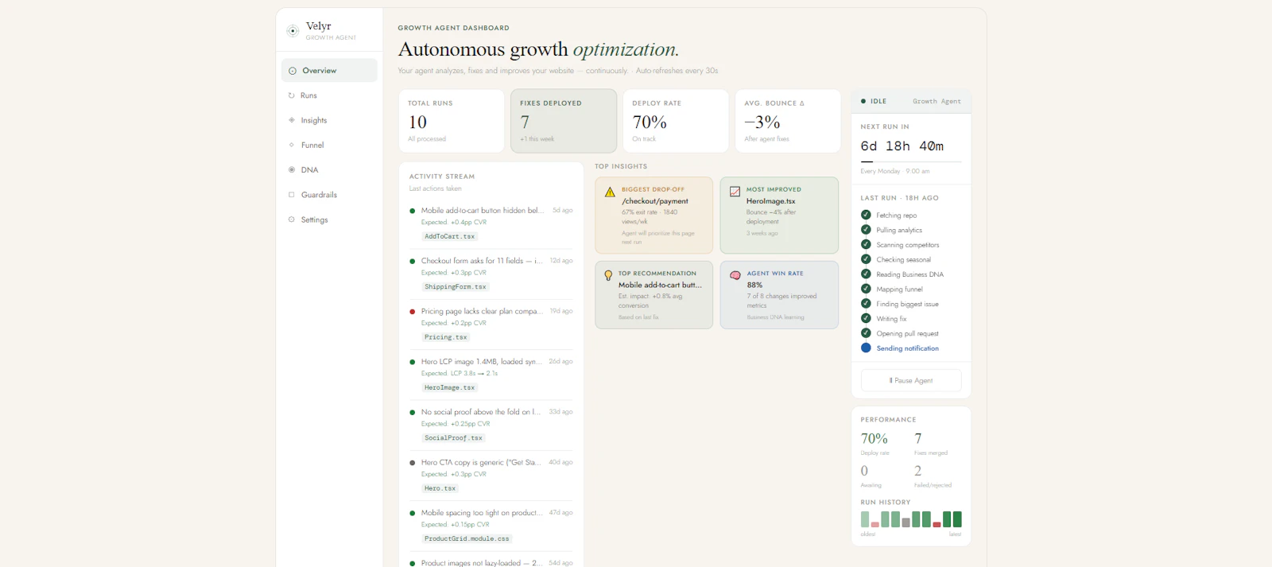Open the AddToCart.tsx file tag
The height and width of the screenshot is (567, 1272).
pos(449,236)
